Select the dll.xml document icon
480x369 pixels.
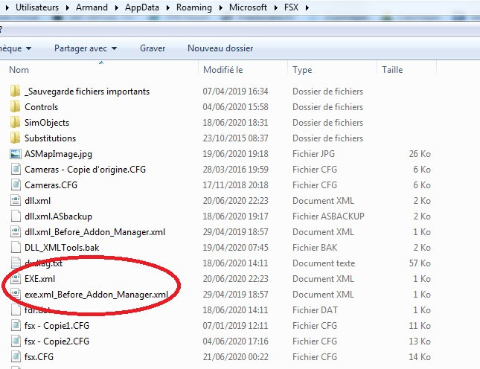coord(16,200)
